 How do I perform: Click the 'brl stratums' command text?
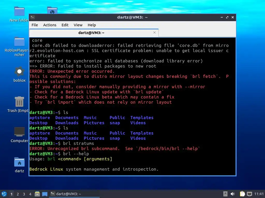coord(78,143)
